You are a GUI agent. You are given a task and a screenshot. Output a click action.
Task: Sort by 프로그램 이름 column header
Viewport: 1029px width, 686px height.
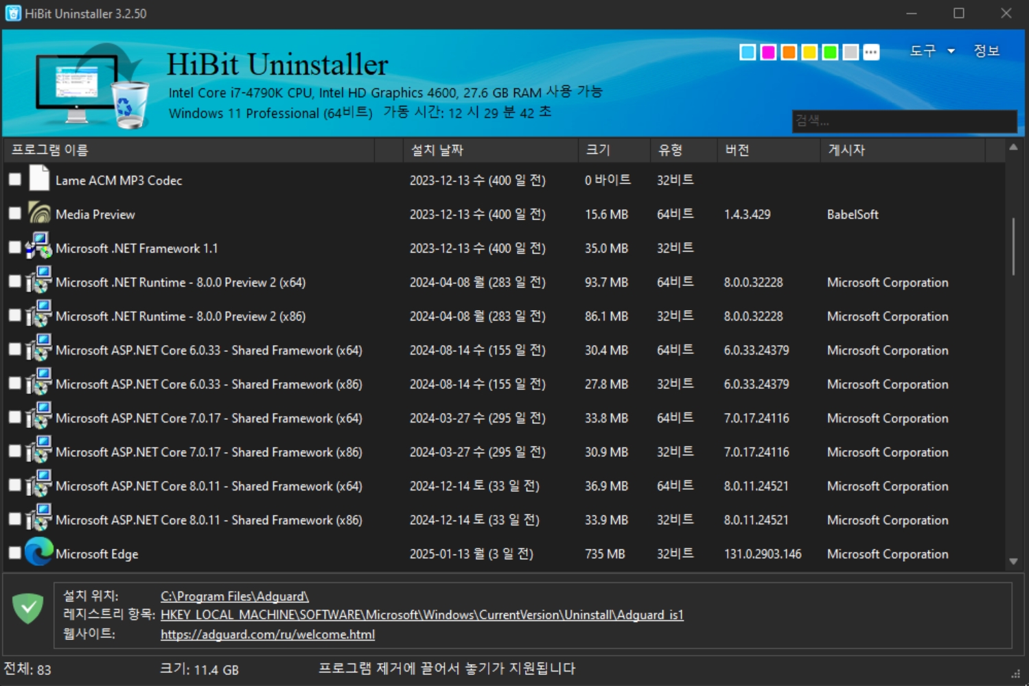tap(189, 150)
